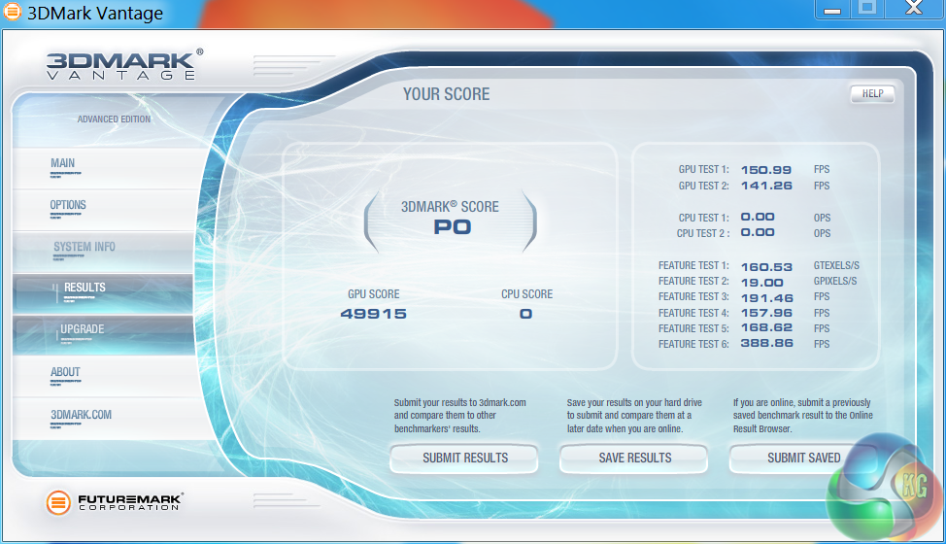Close the 3DMark Vantage window

point(913,9)
